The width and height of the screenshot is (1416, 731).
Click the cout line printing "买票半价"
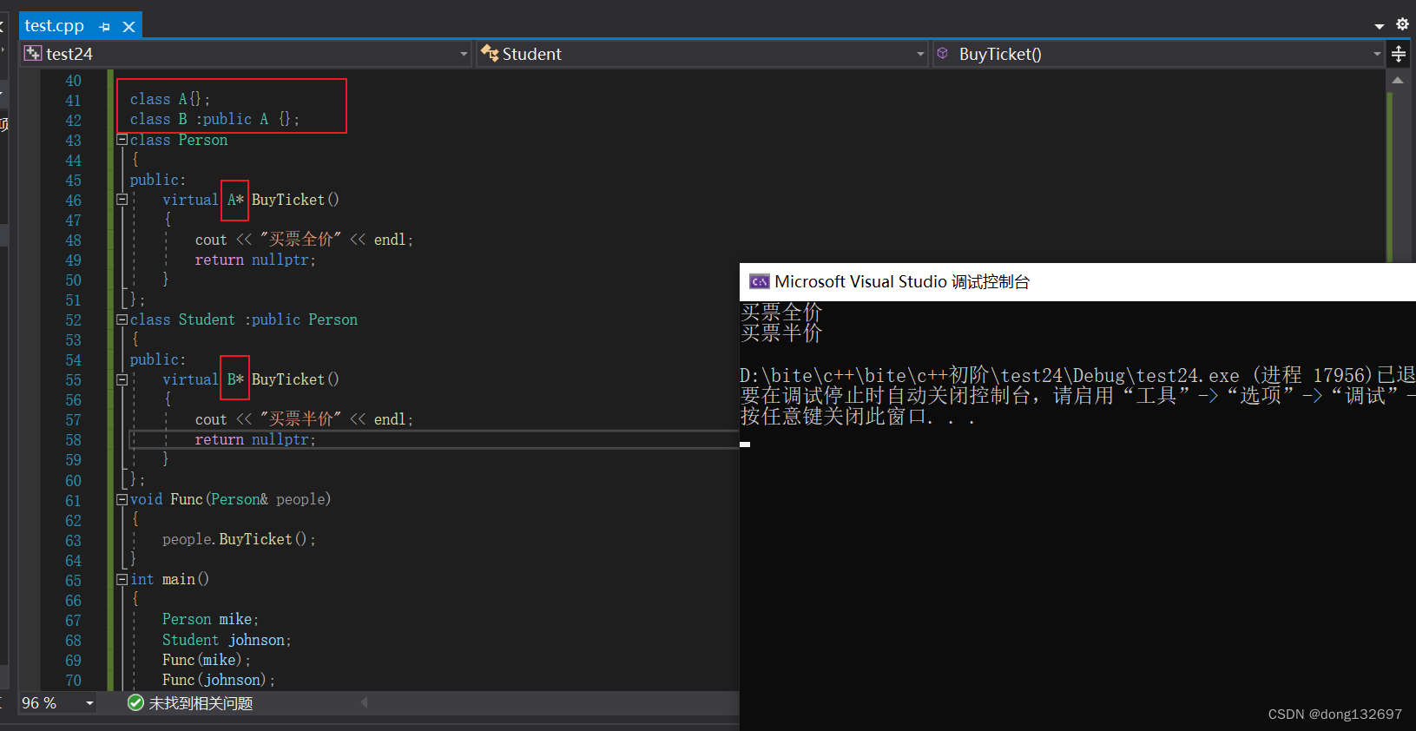304,419
